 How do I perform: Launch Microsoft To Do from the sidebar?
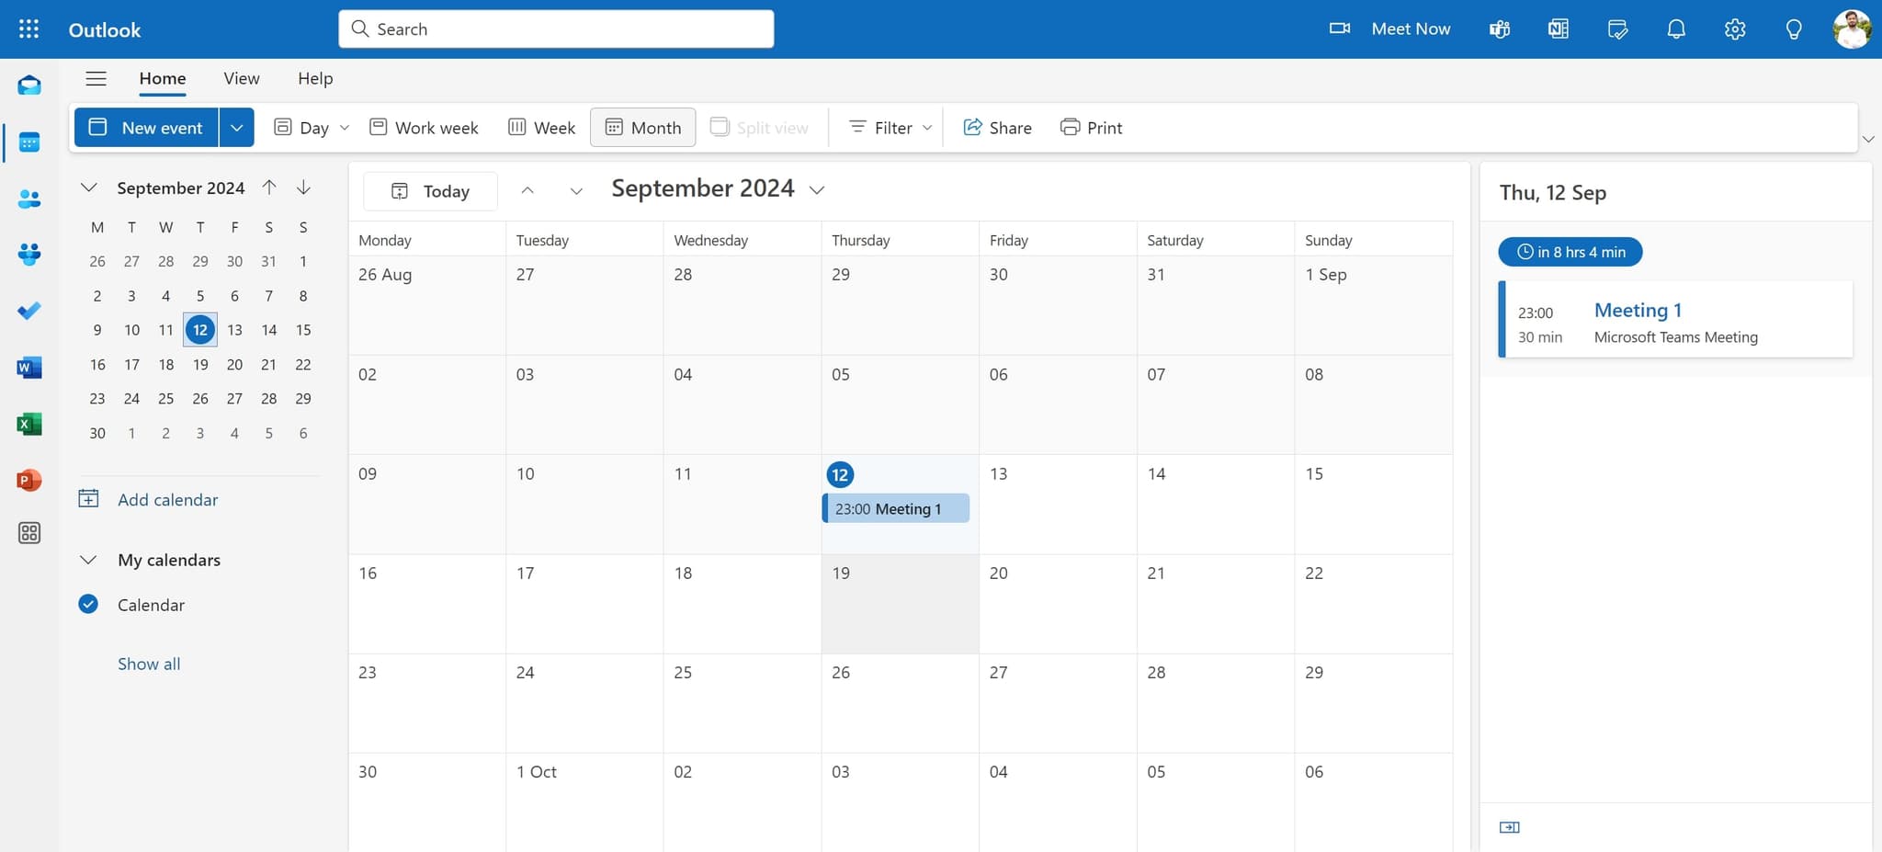pyautogui.click(x=28, y=311)
